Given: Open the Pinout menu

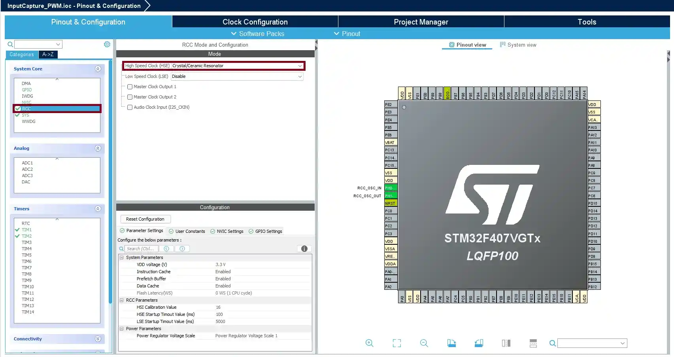Looking at the screenshot, I should 347,34.
